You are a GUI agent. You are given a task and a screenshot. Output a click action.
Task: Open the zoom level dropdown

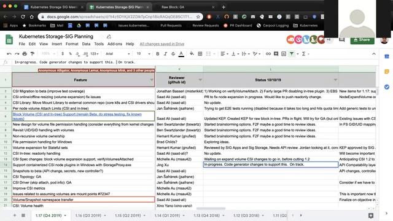pos(49,54)
